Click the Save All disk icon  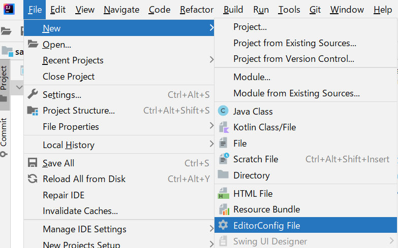33,163
